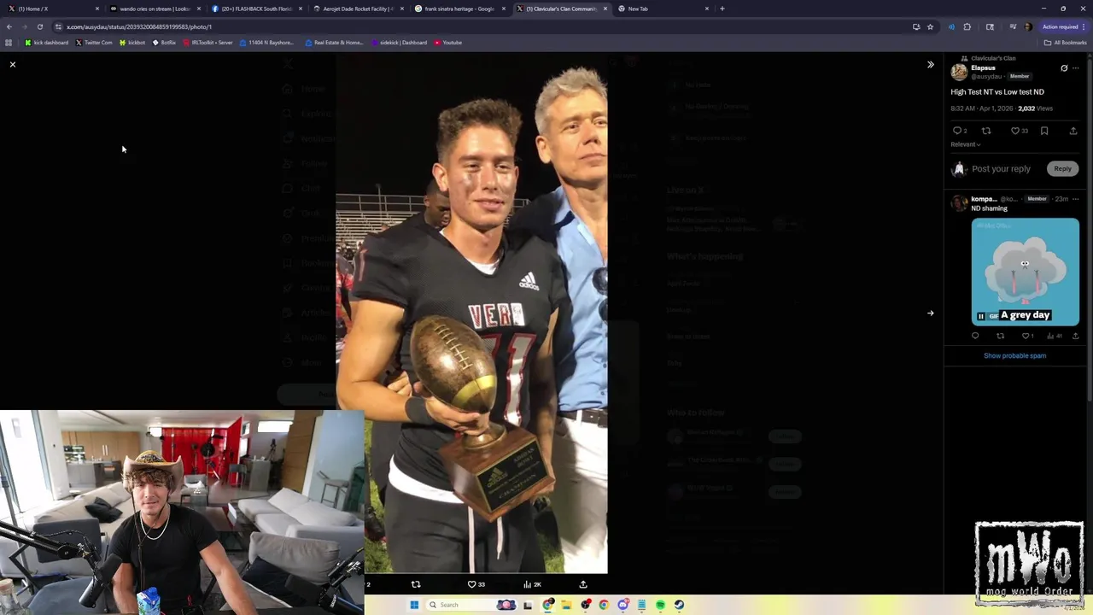
Task: Open Steam from the taskbar
Action: [x=679, y=605]
